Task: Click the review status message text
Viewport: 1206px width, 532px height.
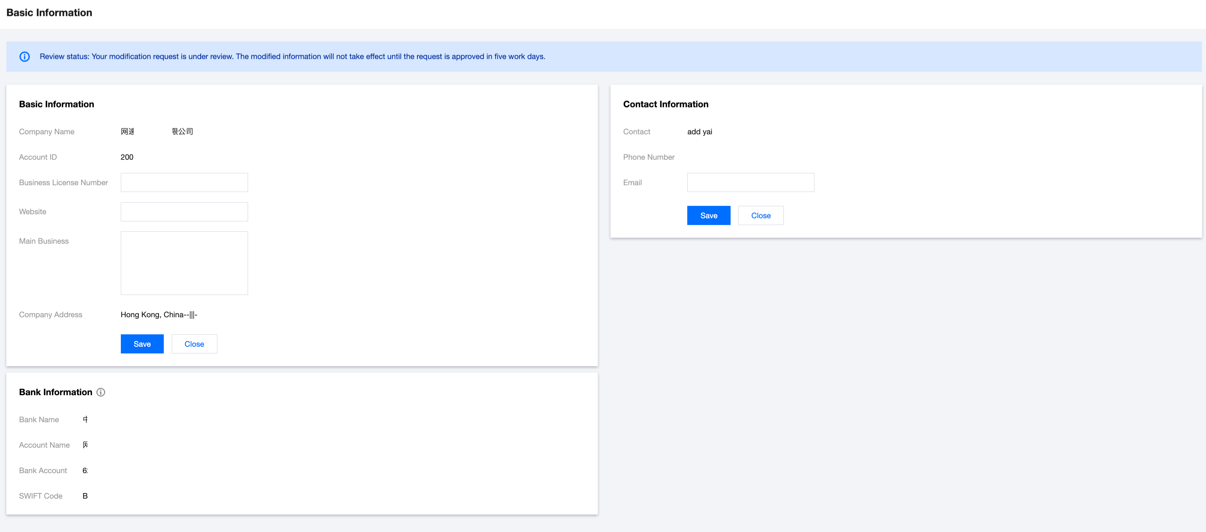Action: 292,57
